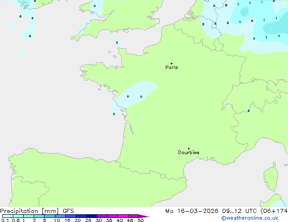Image resolution: width=288 pixels, height=222 pixels.
Task: Click the "09..12 UTC" time text
Action: 239,211
